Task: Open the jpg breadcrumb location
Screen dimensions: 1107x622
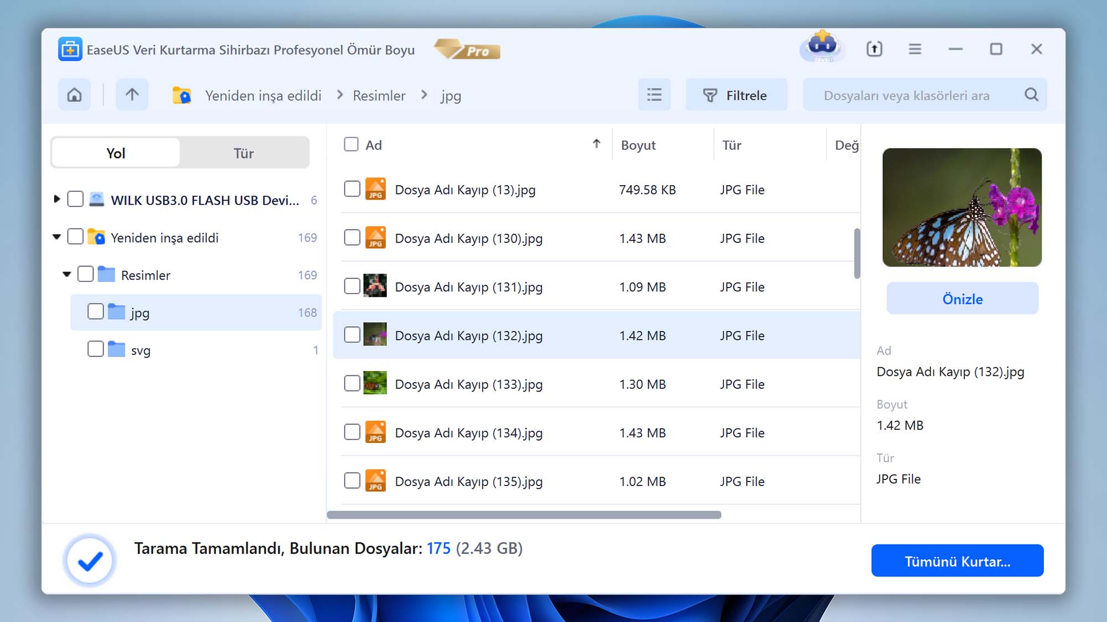Action: coord(450,95)
